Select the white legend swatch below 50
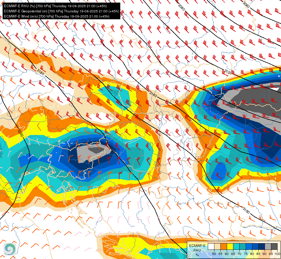Viewport: 281px width, 259px height. [211, 246]
